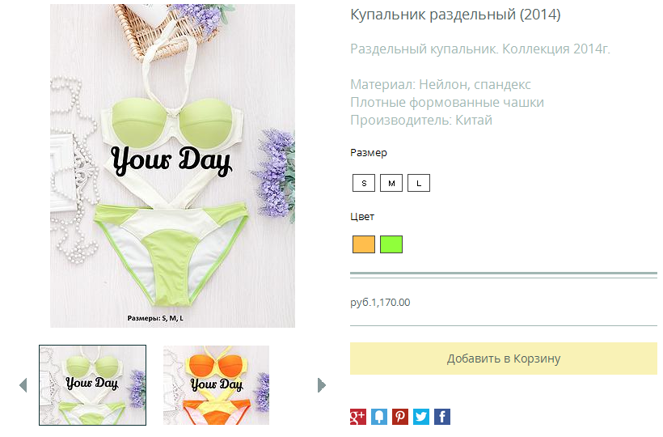Click the price руб.1,170.00
This screenshot has height=437, width=663.
pyautogui.click(x=380, y=303)
